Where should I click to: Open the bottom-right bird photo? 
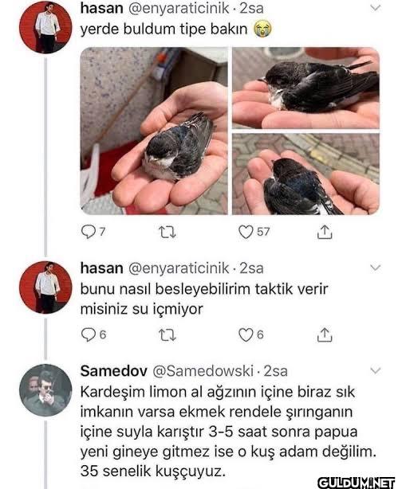[x=305, y=174]
